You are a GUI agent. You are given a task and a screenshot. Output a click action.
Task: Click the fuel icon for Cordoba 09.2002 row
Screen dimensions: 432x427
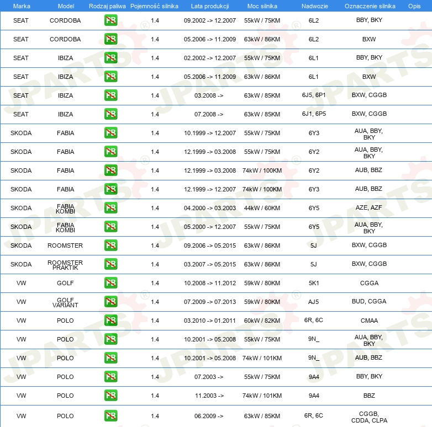110,20
